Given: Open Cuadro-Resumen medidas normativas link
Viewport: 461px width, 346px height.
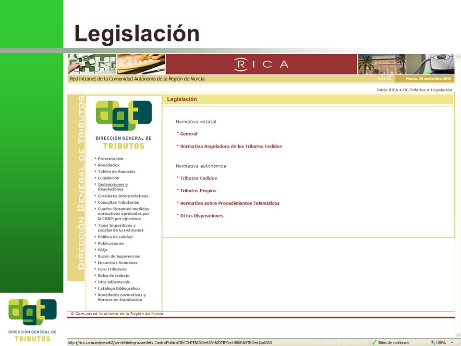Looking at the screenshot, I should (123, 213).
